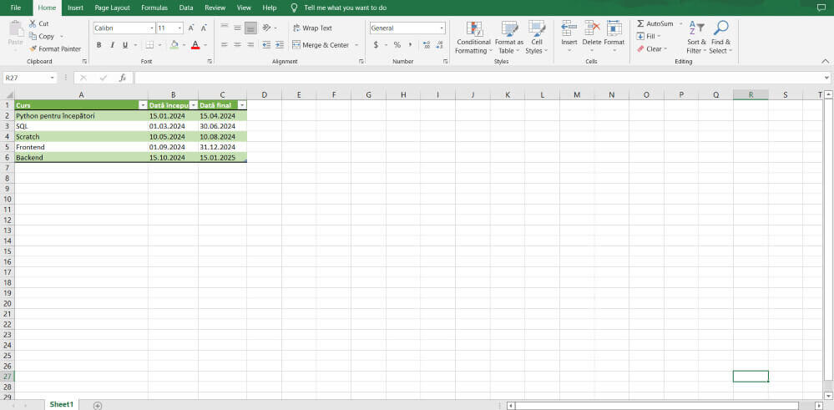Viewport: 834px width, 410px height.
Task: Switch to the Review tab
Action: (215, 8)
